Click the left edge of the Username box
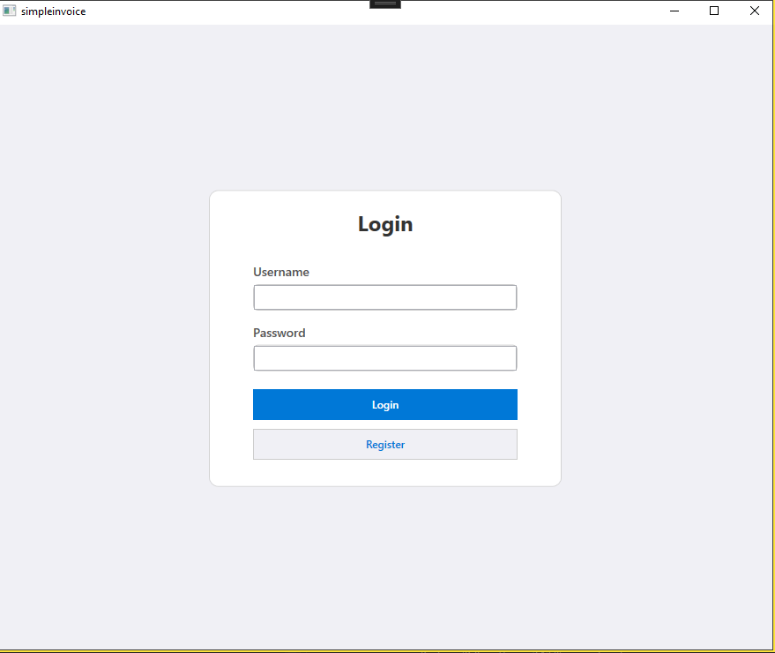This screenshot has width=775, height=653. [257, 297]
